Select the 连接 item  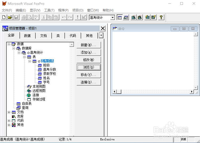(36, 95)
